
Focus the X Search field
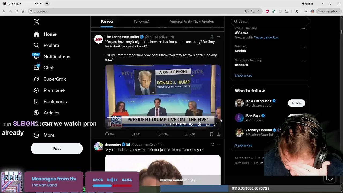(270, 21)
